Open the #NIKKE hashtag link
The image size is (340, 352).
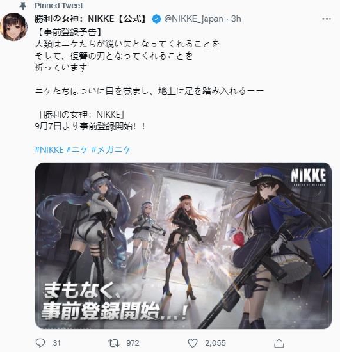(49, 150)
